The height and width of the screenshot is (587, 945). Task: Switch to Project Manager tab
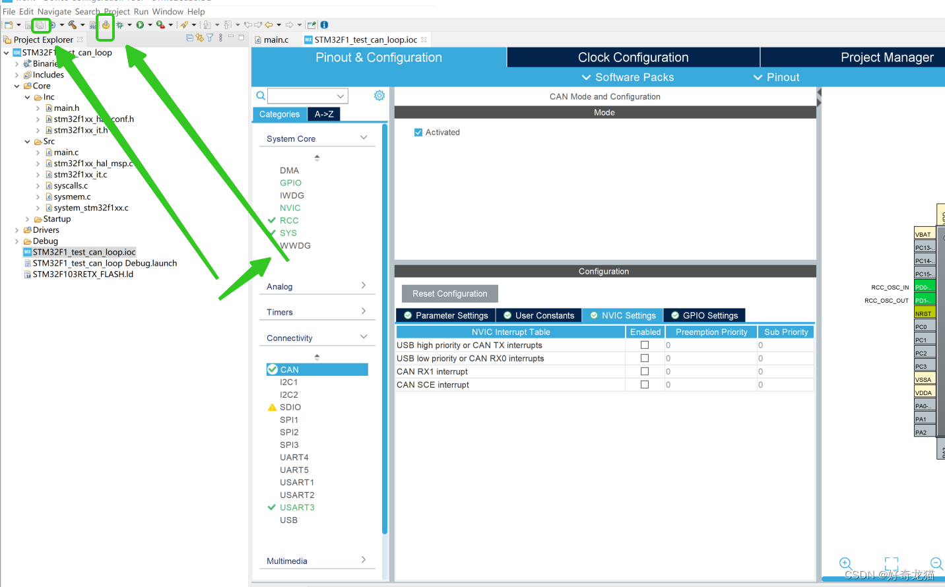pyautogui.click(x=886, y=57)
